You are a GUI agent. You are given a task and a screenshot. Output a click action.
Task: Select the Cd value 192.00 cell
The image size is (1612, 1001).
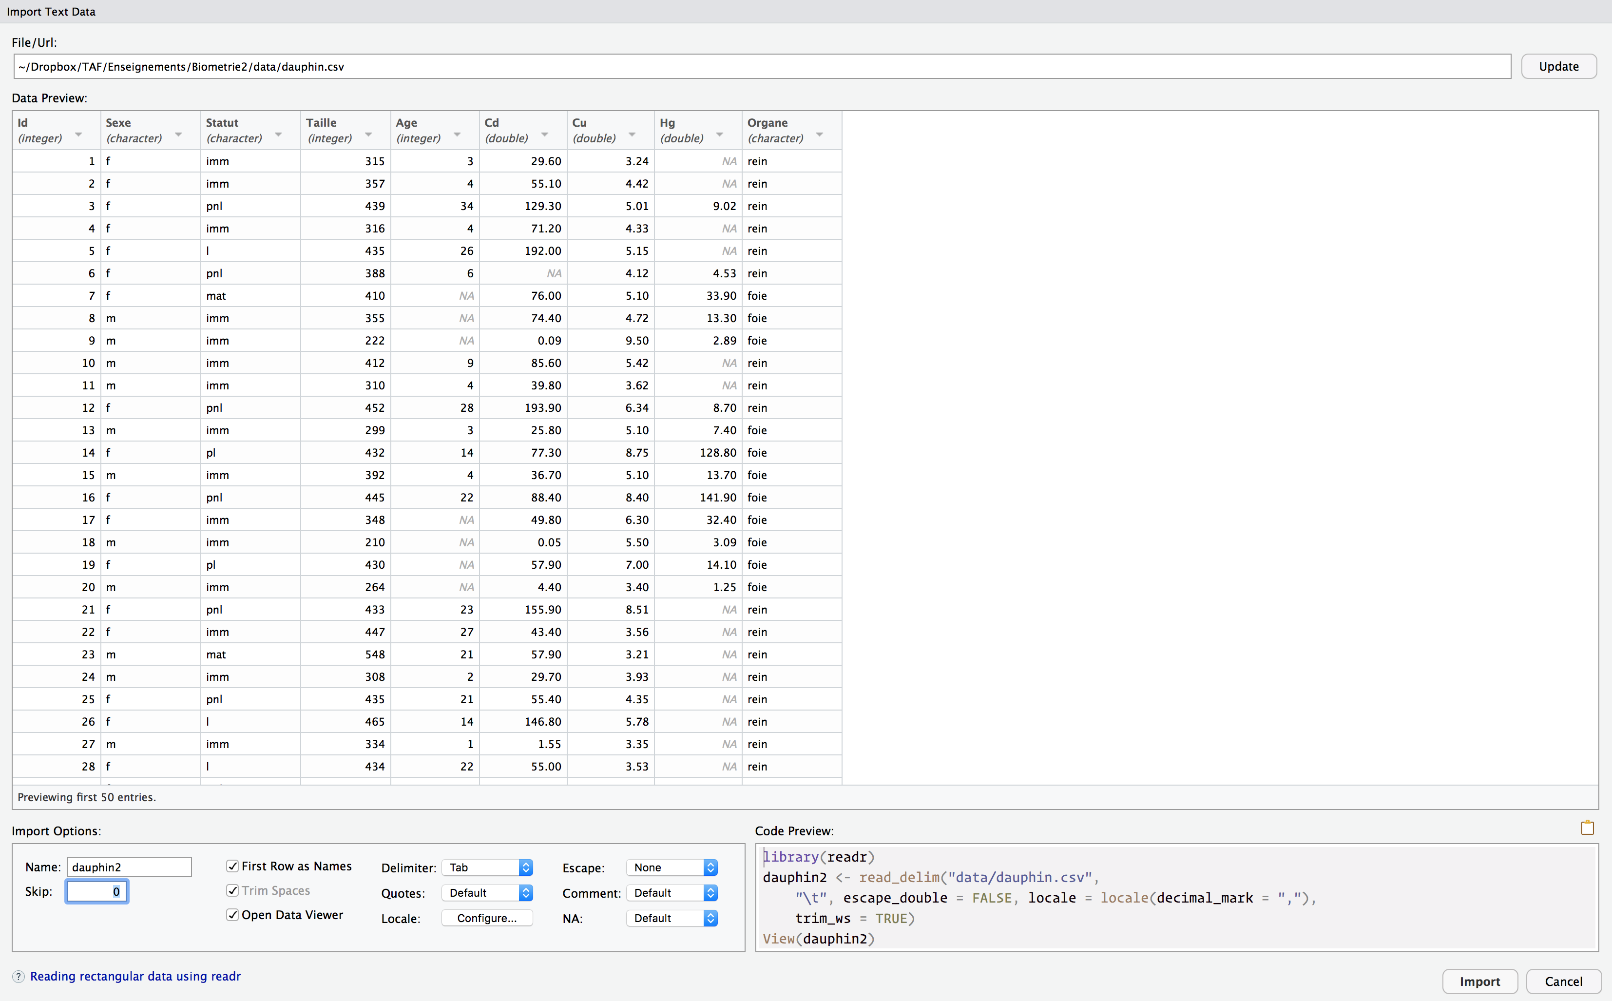click(523, 251)
